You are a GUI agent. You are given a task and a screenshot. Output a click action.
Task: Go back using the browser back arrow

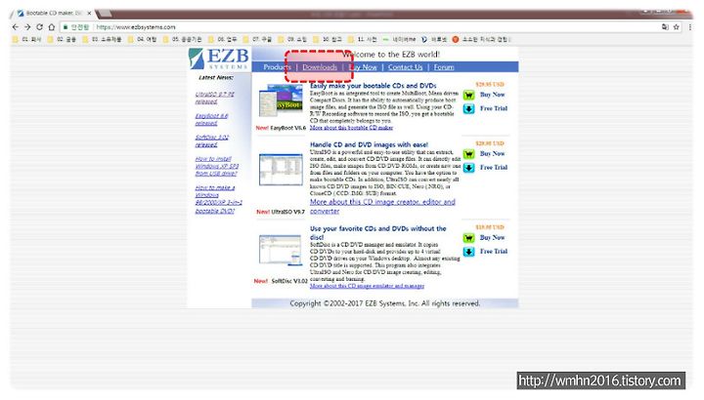pos(16,27)
